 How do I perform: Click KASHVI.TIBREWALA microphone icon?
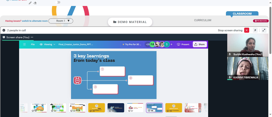click(230, 77)
